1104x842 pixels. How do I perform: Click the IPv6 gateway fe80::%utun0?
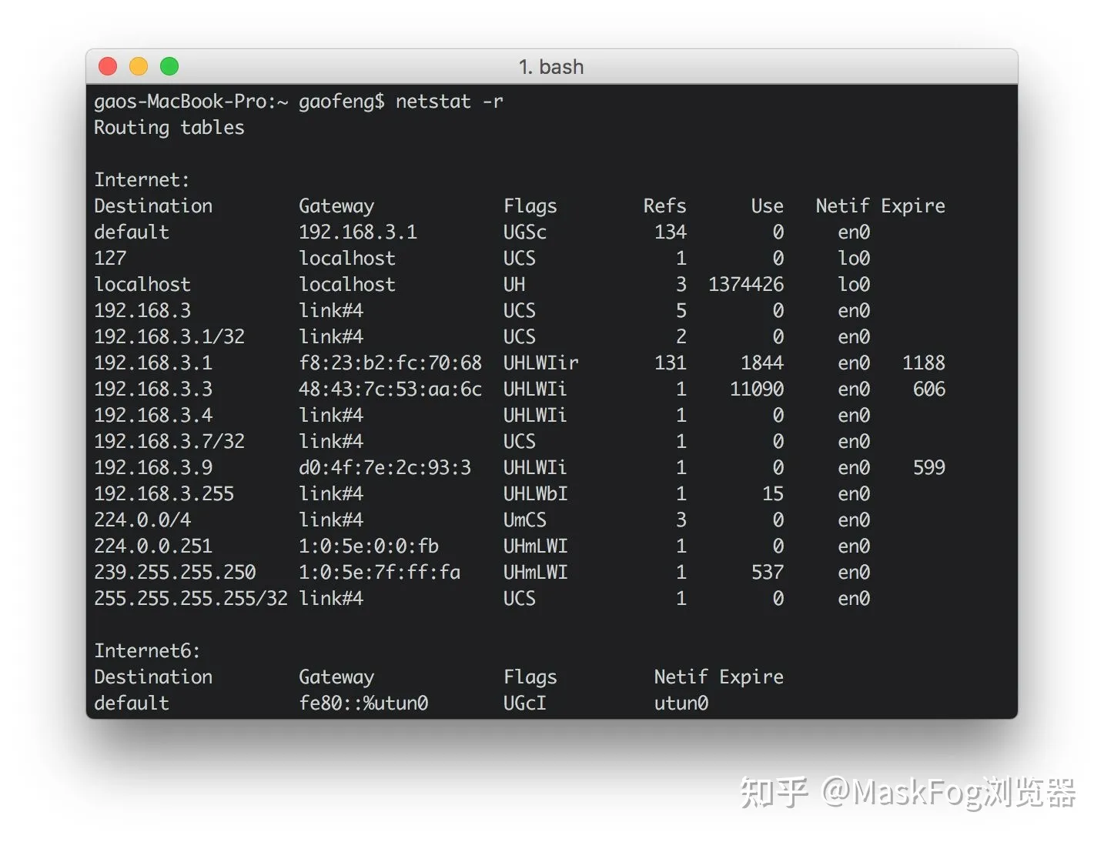click(x=363, y=703)
